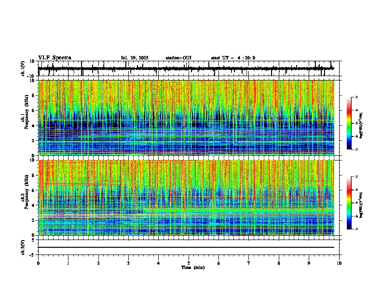Screen dimensions: 382x295
Task: Click the time axis tick label '10'
Action: pyautogui.click(x=339, y=263)
